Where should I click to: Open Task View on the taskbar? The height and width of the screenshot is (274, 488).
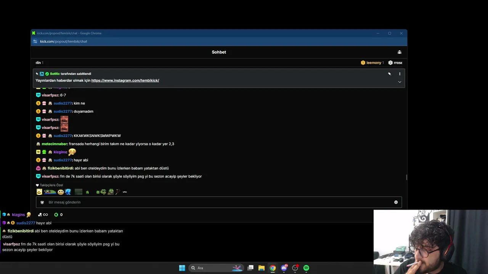click(x=250, y=268)
